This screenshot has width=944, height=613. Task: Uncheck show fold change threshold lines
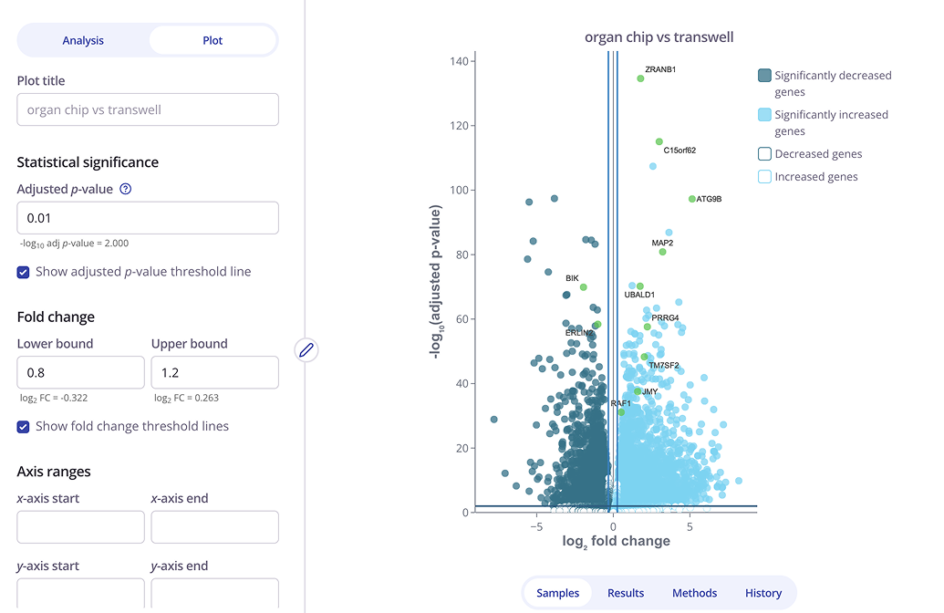coord(22,426)
